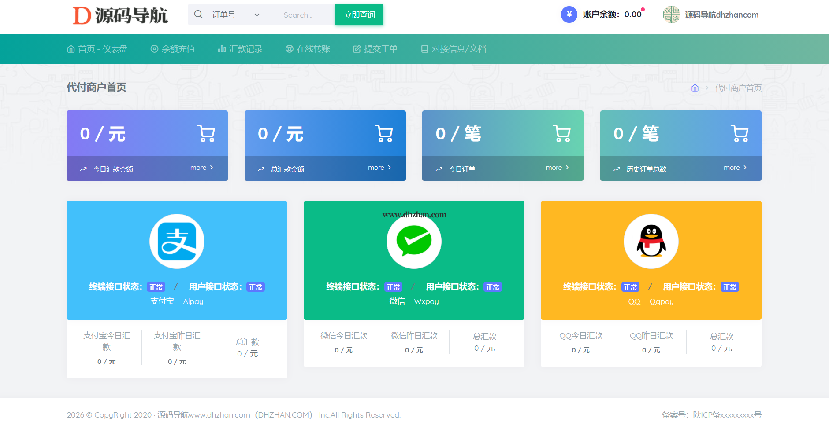Viewport: 829px width, 429px height.
Task: Focus the Search text field
Action: [x=304, y=15]
